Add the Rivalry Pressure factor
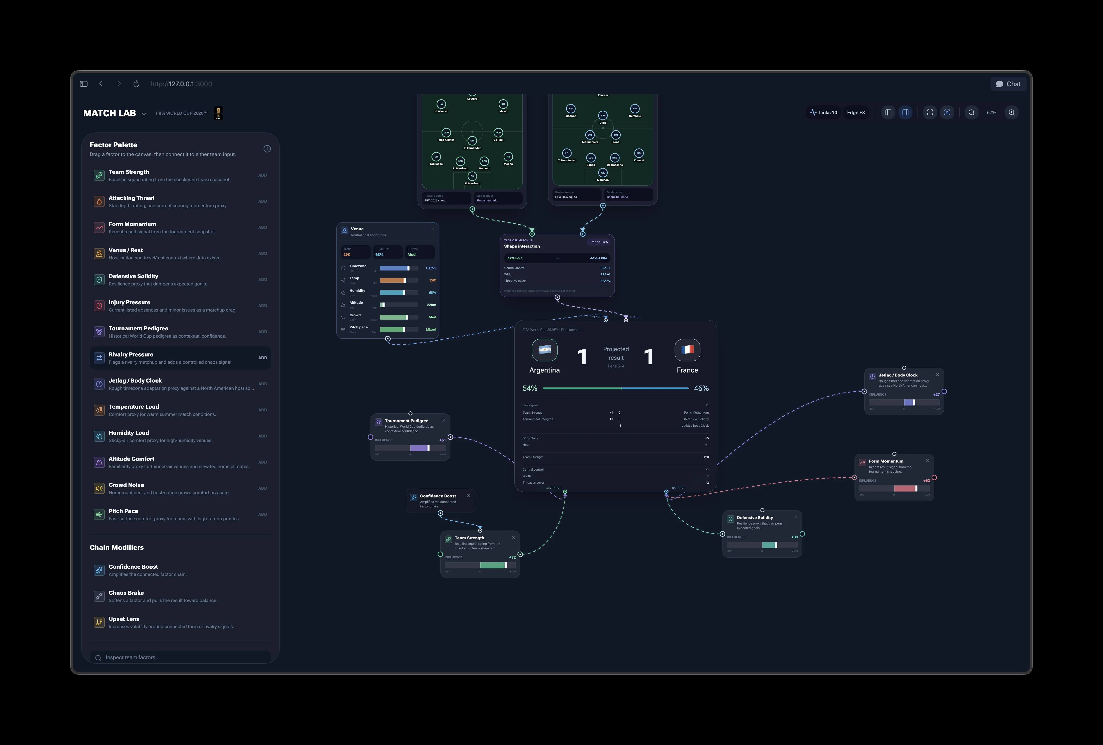1103x745 pixels. (262, 358)
